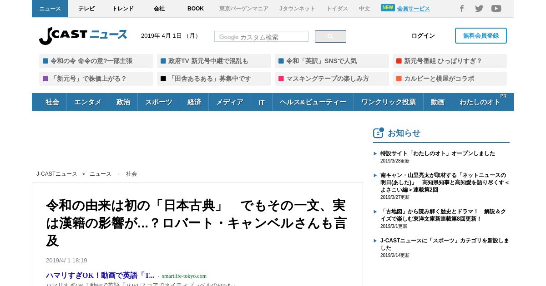Click the search magnifier button

[330, 36]
